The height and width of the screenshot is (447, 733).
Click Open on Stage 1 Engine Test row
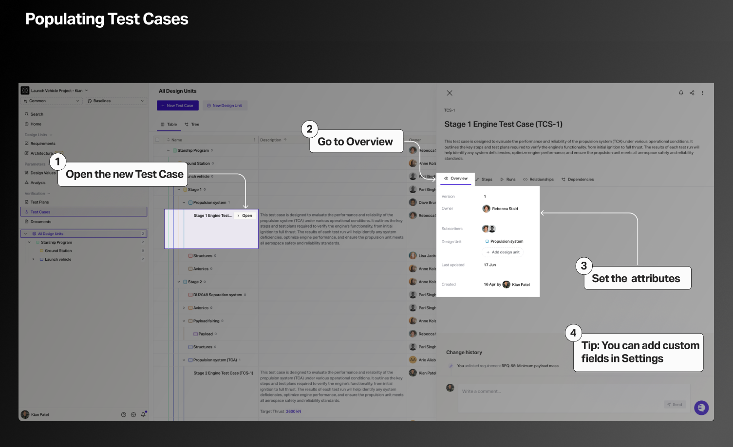click(x=245, y=215)
